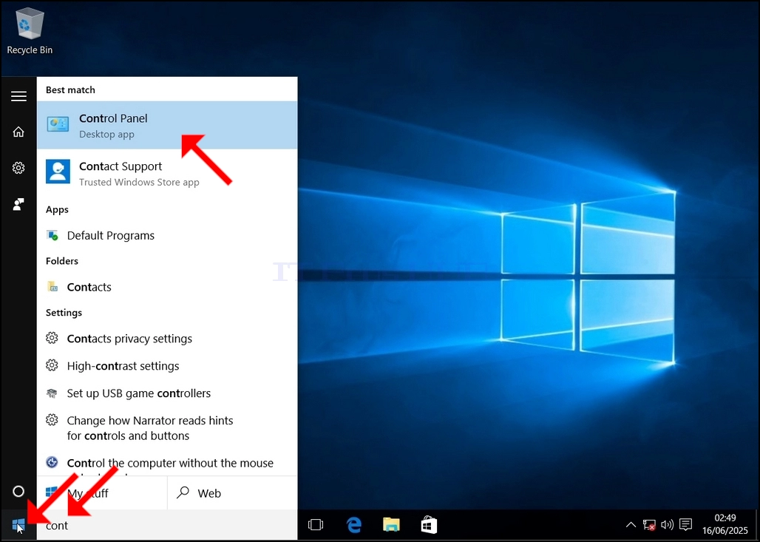The height and width of the screenshot is (542, 760).
Task: Open File Explorer from taskbar
Action: point(391,524)
